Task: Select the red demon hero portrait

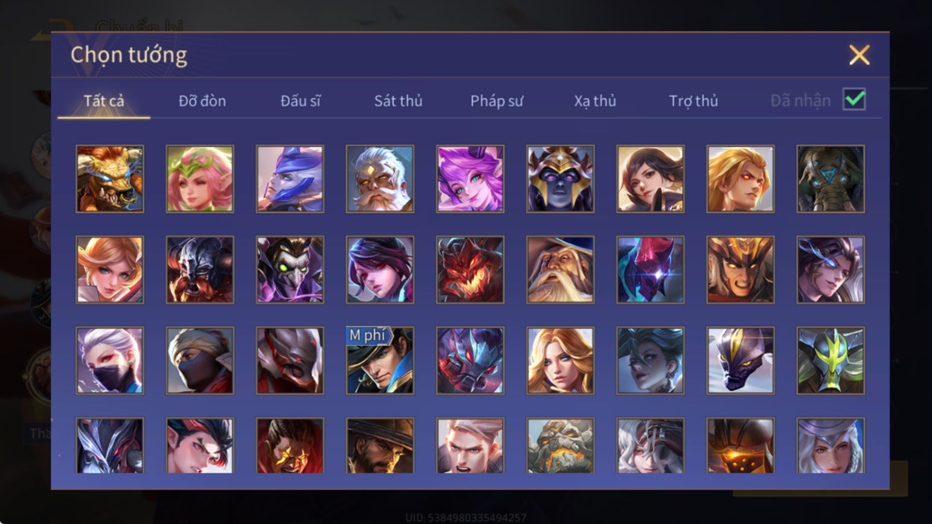Action: (x=470, y=269)
